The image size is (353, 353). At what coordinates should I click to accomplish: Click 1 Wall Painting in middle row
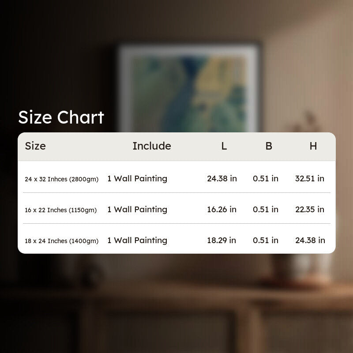[137, 209]
